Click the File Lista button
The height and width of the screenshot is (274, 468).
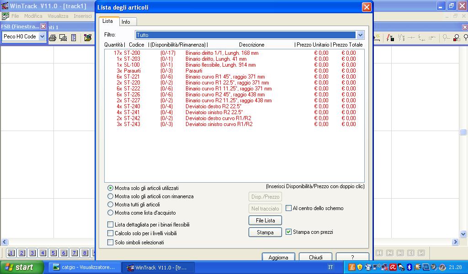266,220
